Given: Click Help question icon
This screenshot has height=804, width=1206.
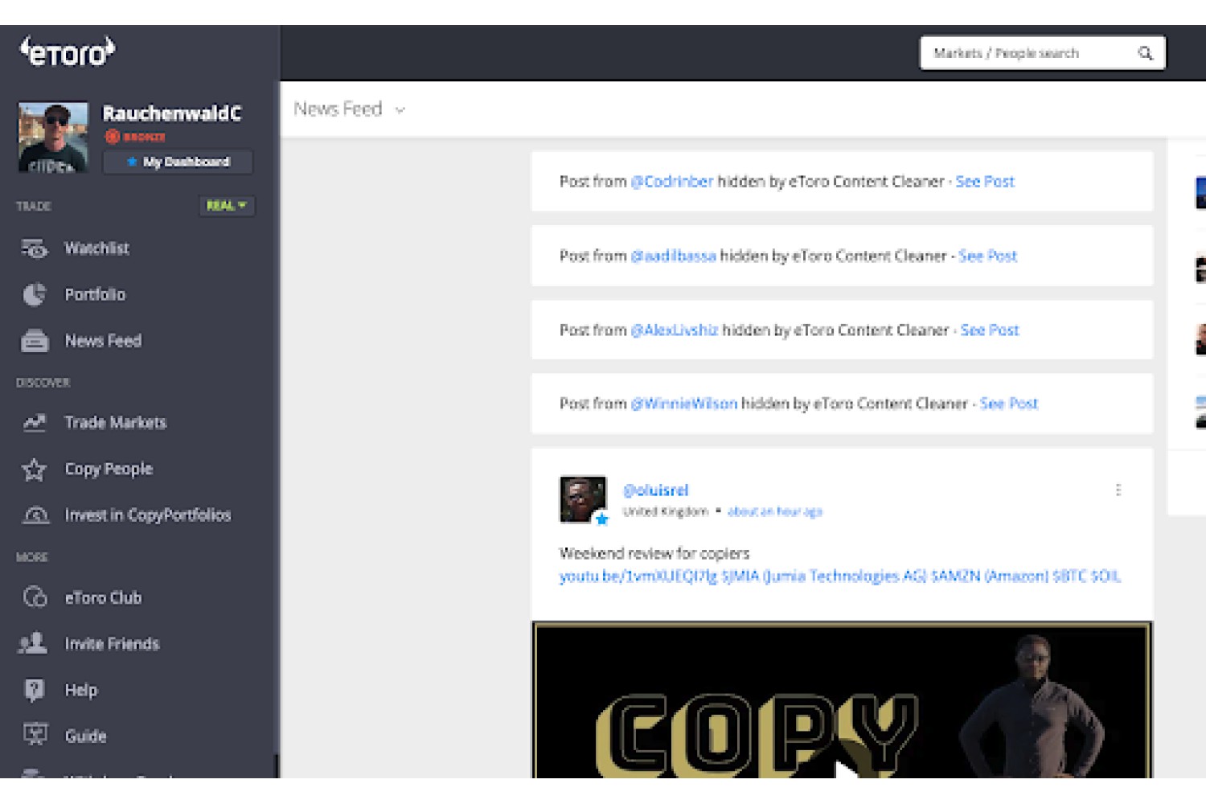Looking at the screenshot, I should coord(35,690).
